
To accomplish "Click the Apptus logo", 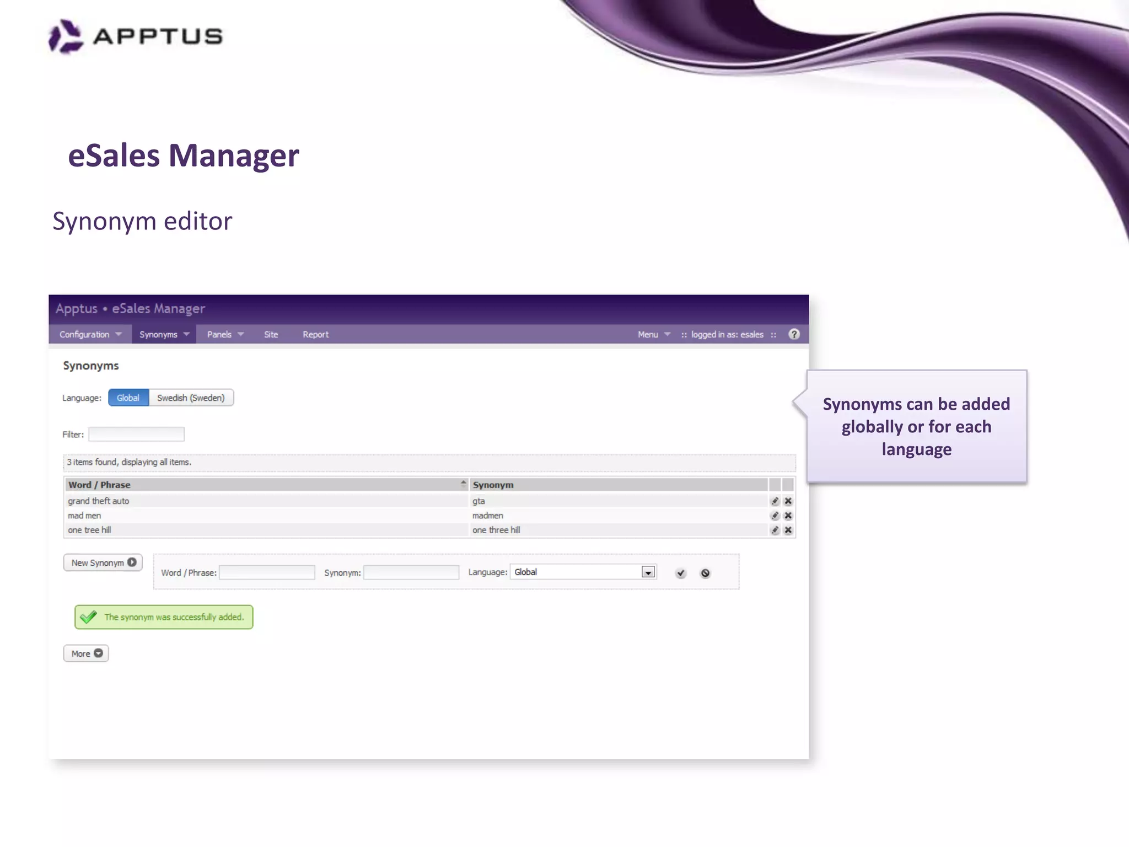I will [136, 36].
